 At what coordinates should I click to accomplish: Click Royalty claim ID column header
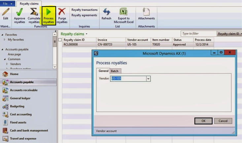click(x=79, y=40)
